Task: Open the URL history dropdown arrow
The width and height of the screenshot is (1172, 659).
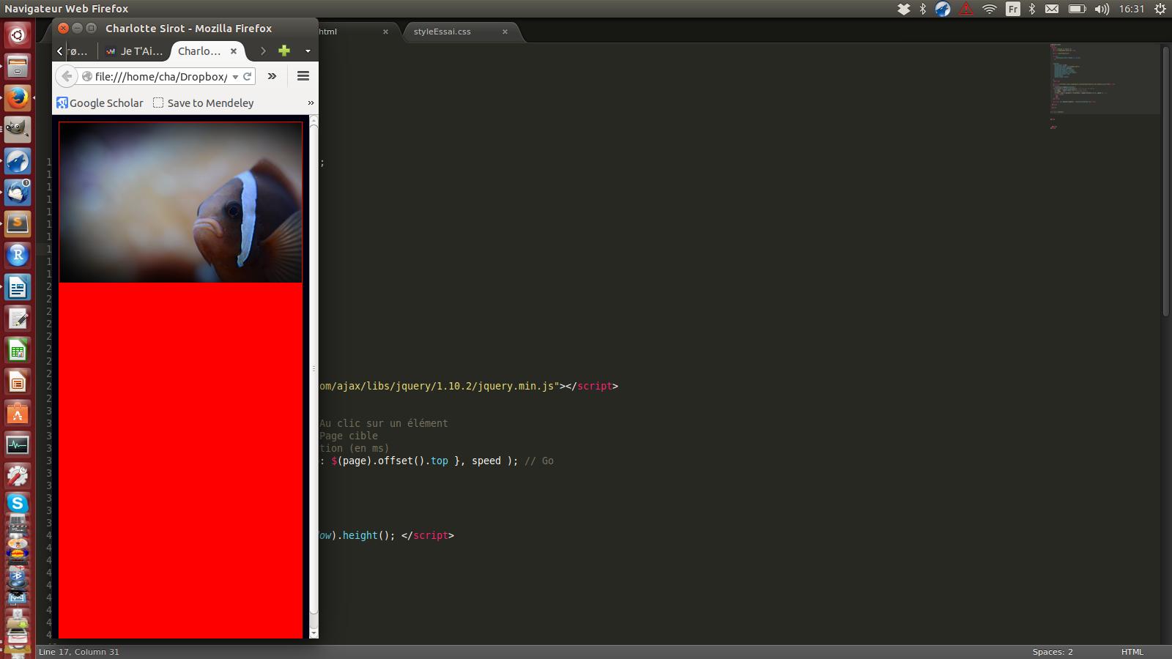Action: coord(235,77)
